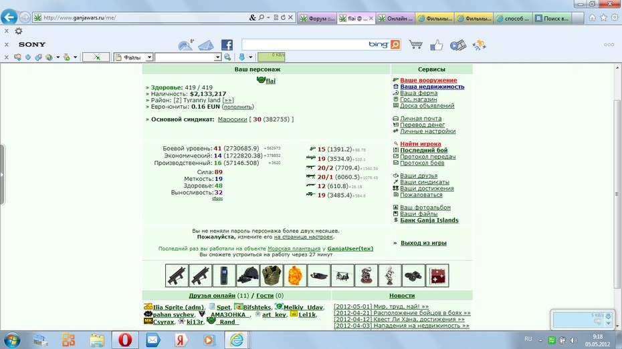Open Ваше вооружение link

click(x=429, y=80)
